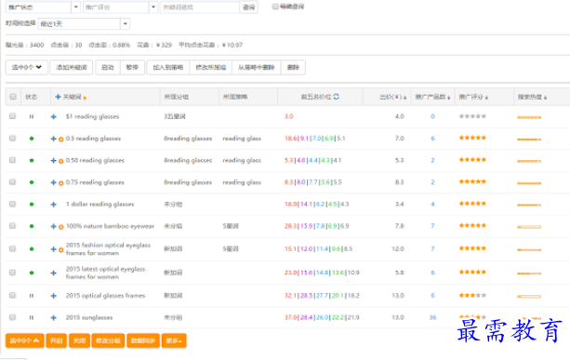This screenshot has width=570, height=360.
Task: Click green status dot for '100% nature bamboo eyewear'
Action: pyautogui.click(x=32, y=226)
